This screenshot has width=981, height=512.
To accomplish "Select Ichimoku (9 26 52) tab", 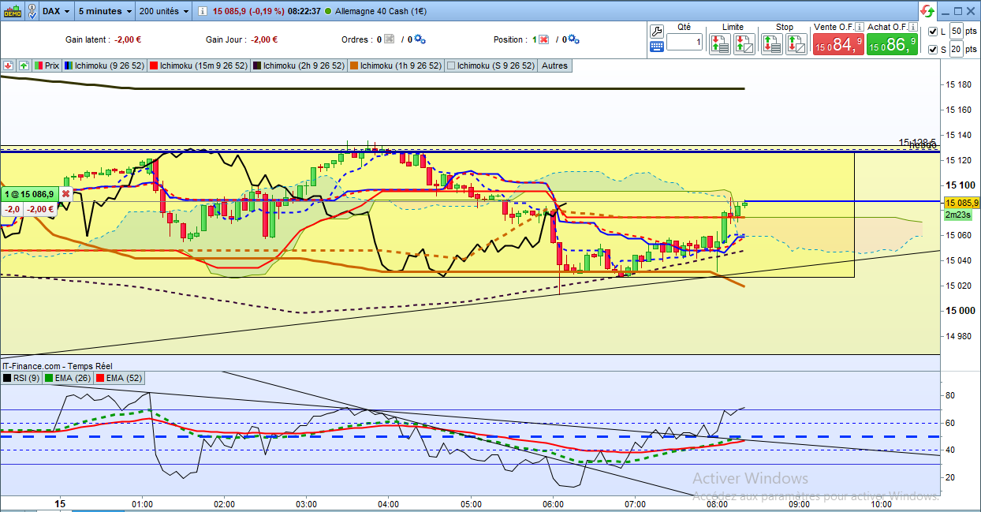I will coord(104,65).
